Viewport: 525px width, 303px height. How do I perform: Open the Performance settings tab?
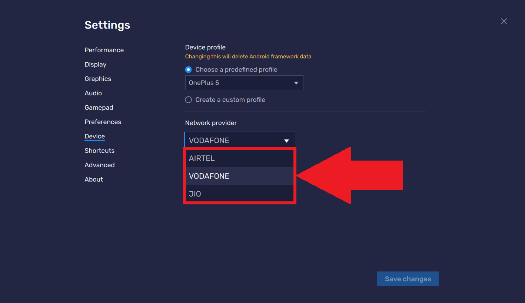[104, 50]
